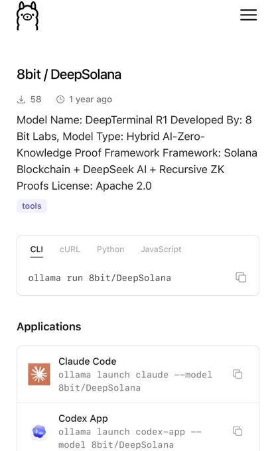The image size is (276, 451).
Task: Switch to the JavaScript tab
Action: (x=161, y=249)
